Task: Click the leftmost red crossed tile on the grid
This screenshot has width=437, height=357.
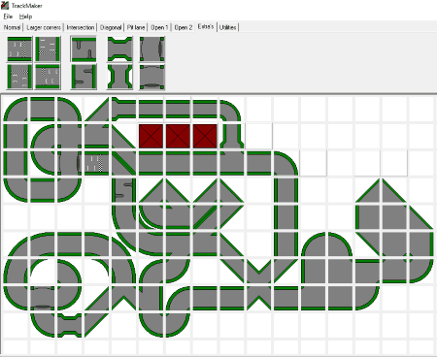Action: (151, 136)
